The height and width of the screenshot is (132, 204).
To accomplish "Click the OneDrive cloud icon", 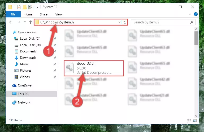I will coord(14,85).
